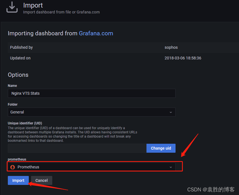239x195 pixels.
Task: Click the subtitle Import dashboard from file or Grafana.com
Action: 61,12
